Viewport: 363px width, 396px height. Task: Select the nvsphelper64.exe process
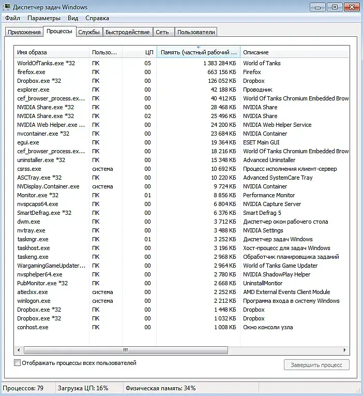(x=182, y=274)
